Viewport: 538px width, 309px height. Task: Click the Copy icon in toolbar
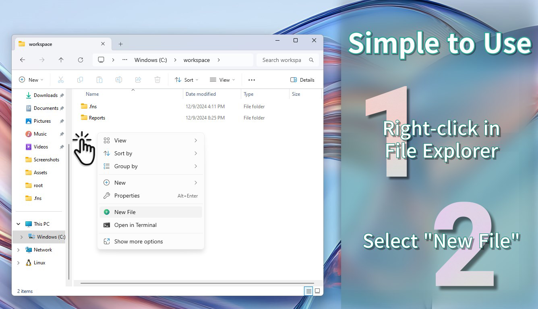(80, 80)
